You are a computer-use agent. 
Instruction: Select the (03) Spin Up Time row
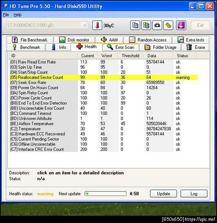click(103, 67)
